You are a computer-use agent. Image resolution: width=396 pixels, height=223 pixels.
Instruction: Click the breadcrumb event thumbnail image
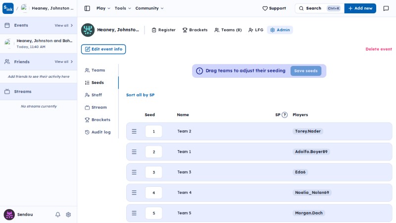(24, 8)
